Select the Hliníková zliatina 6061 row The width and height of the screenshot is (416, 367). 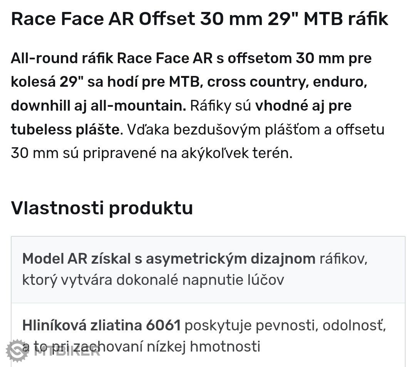point(208,335)
